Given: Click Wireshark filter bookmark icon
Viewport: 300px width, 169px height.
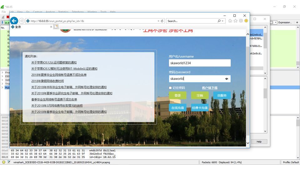Looking at the screenshot, I should click(2, 23).
